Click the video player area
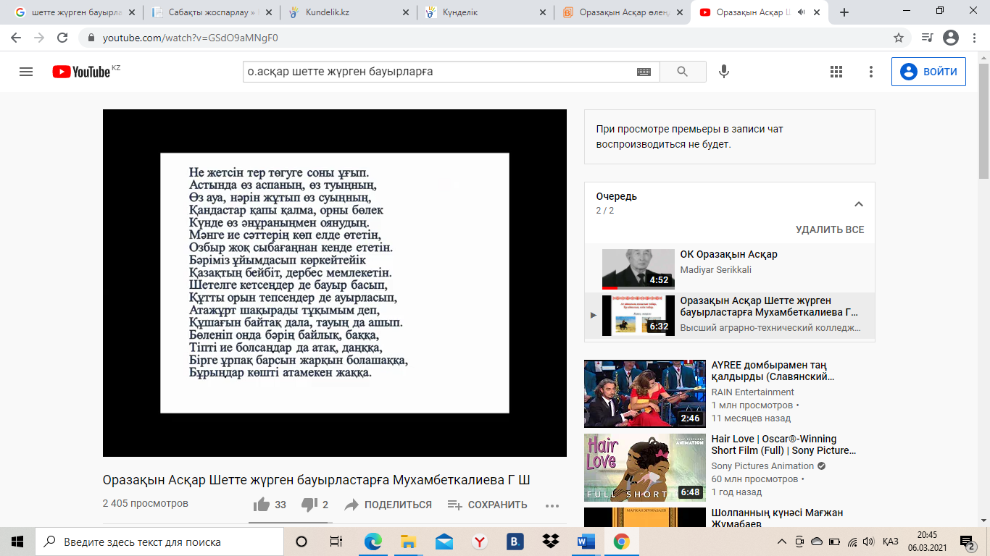The height and width of the screenshot is (556, 990). click(335, 283)
